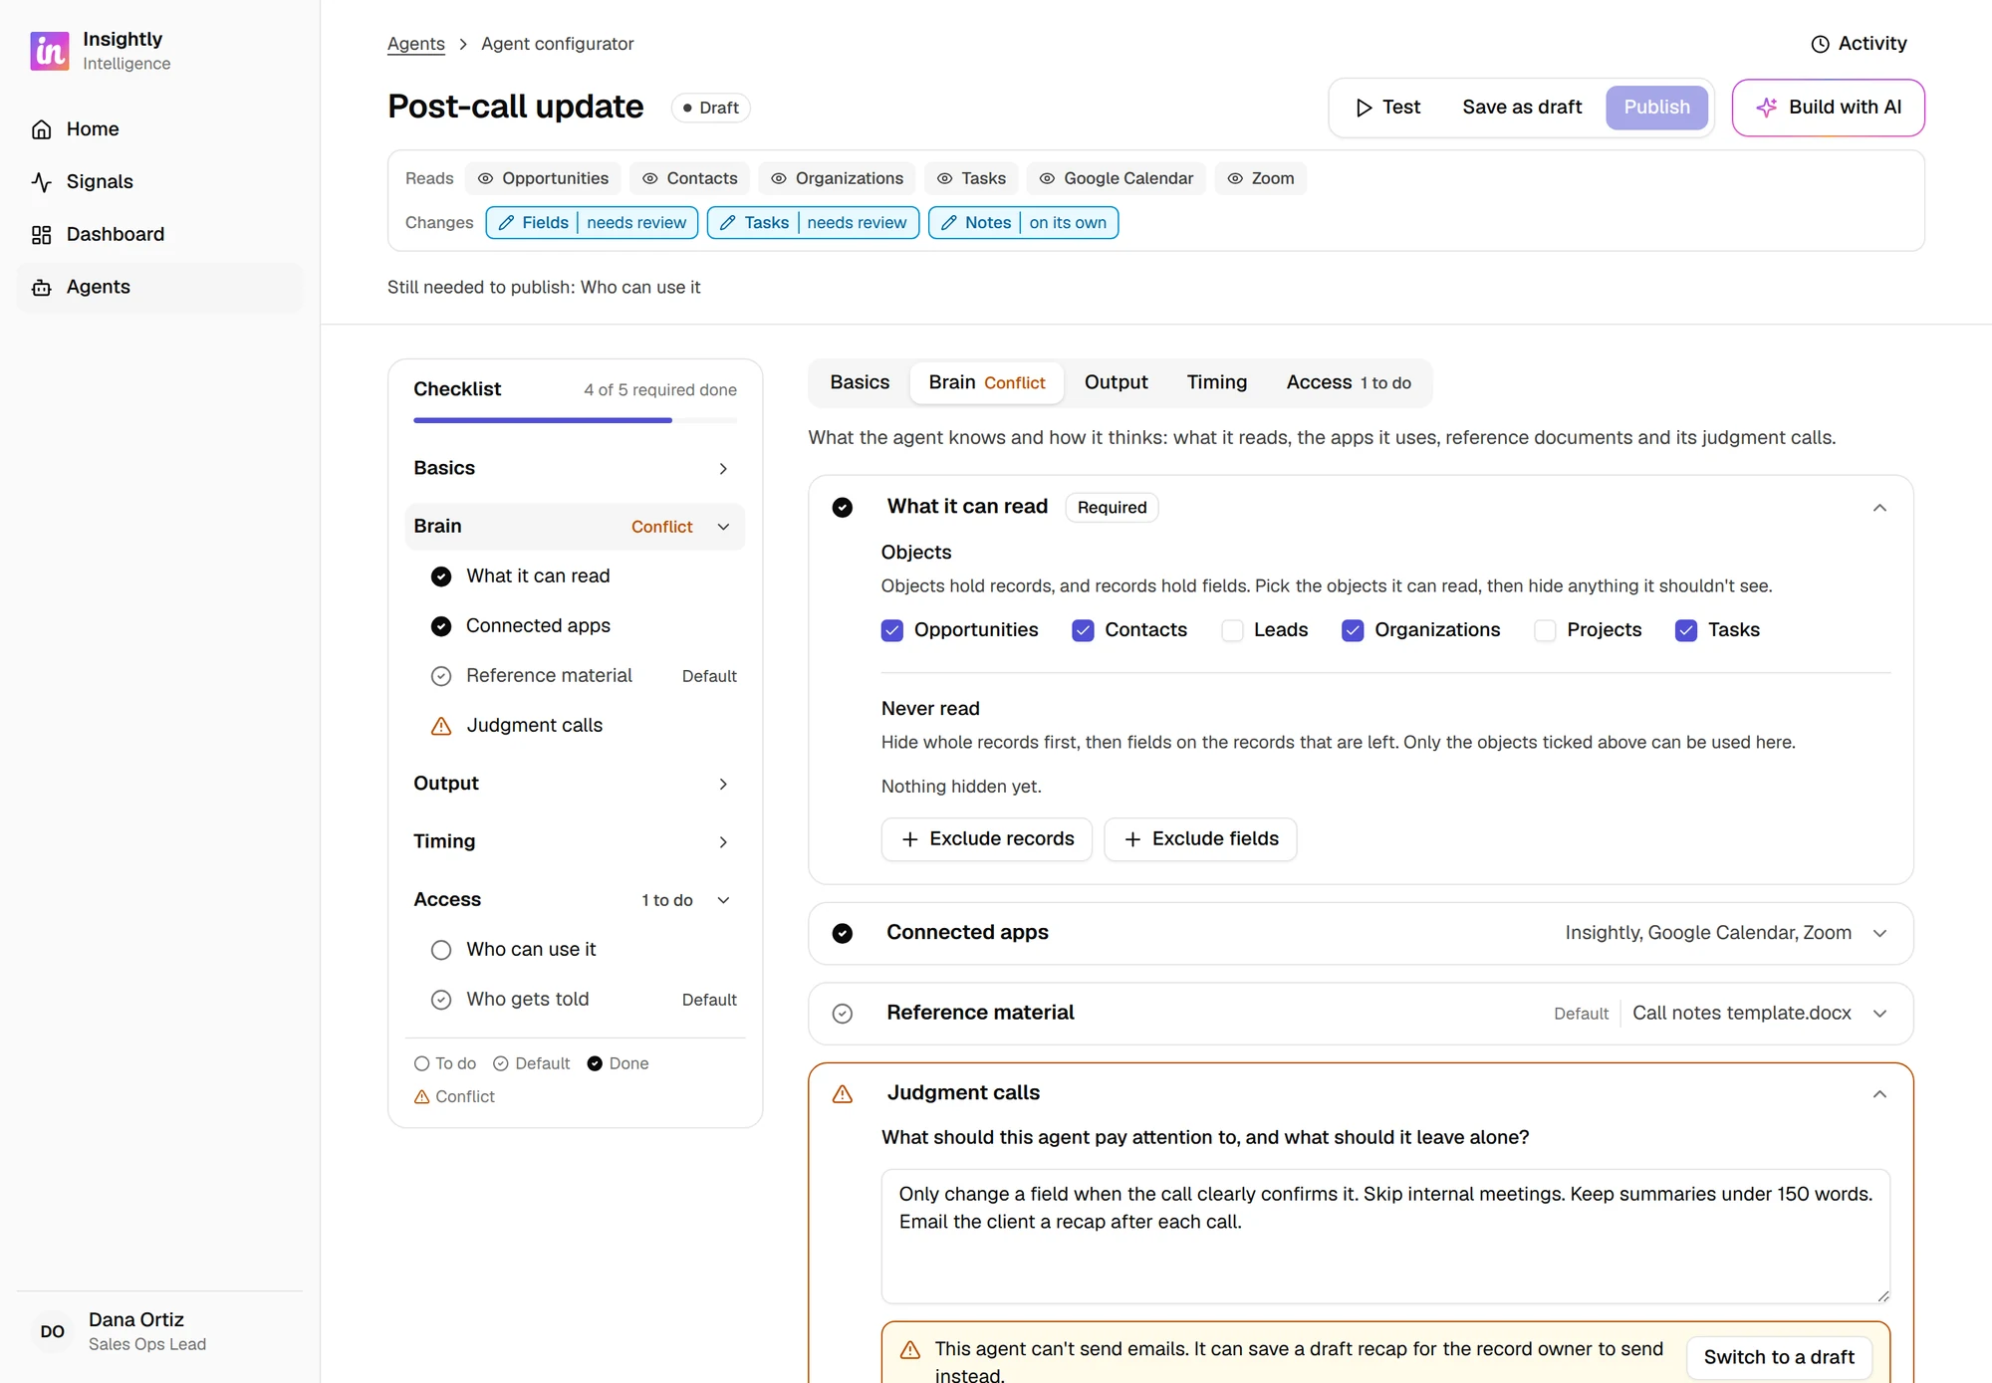Click the Google Calendar eye chip
The image size is (1992, 1383).
(x=1116, y=178)
